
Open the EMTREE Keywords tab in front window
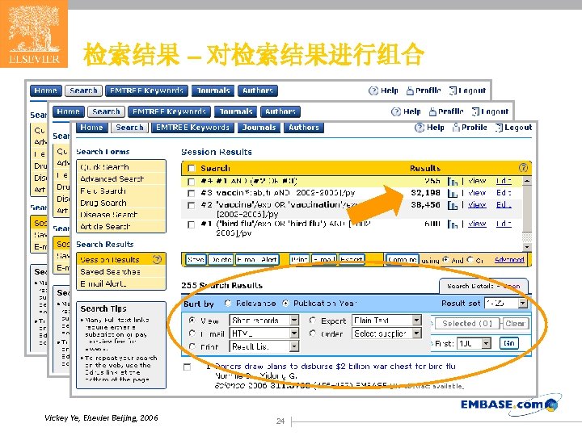click(192, 128)
